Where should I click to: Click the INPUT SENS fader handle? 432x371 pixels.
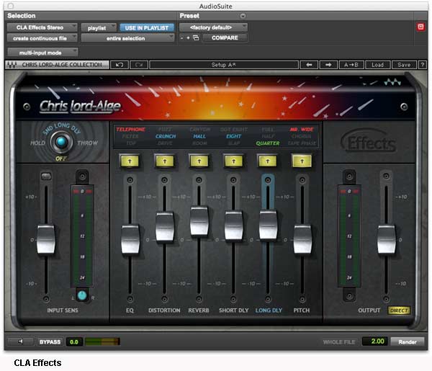pyautogui.click(x=46, y=239)
